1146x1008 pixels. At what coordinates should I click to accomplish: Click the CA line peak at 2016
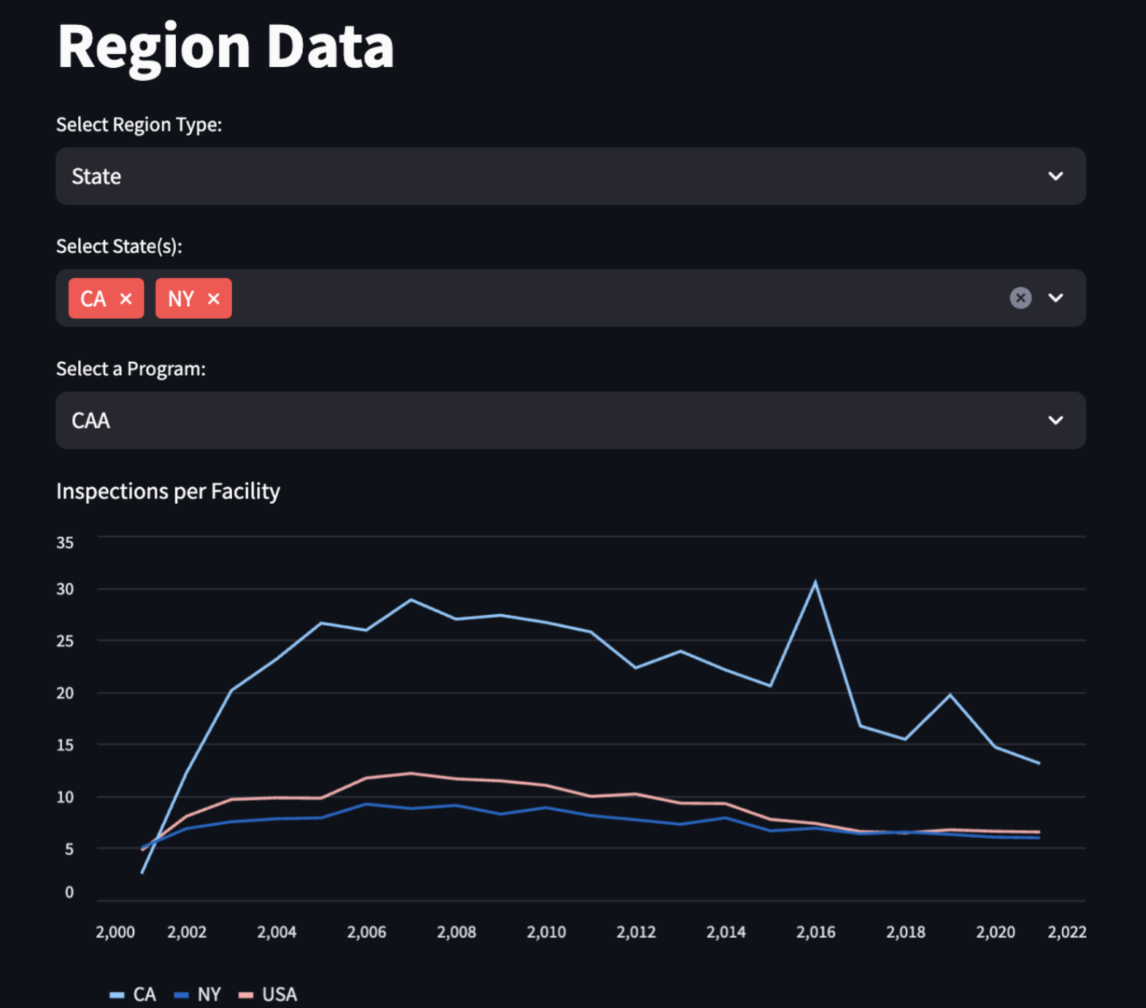(x=815, y=582)
